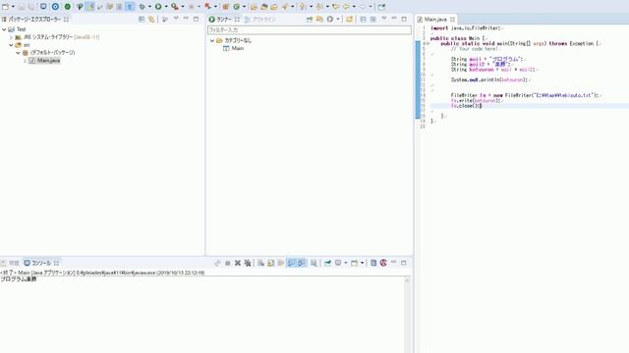Click the Terminate square icon in console
This screenshot has width=629, height=353.
coord(227,263)
